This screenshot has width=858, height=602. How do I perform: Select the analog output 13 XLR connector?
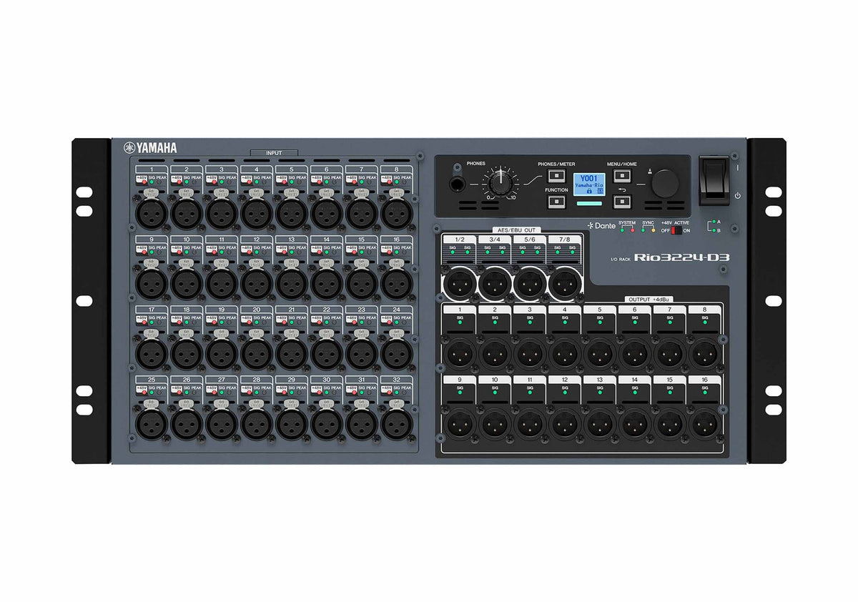600,423
